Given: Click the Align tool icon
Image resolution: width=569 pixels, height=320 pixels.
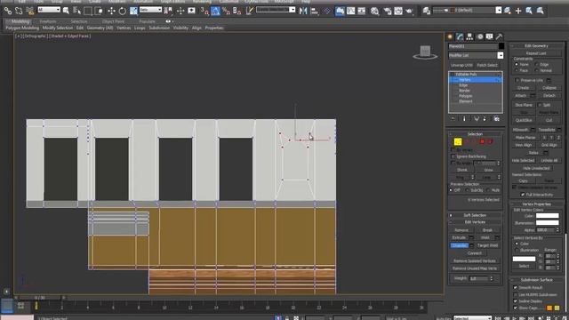Looking at the screenshot, I should [314, 11].
